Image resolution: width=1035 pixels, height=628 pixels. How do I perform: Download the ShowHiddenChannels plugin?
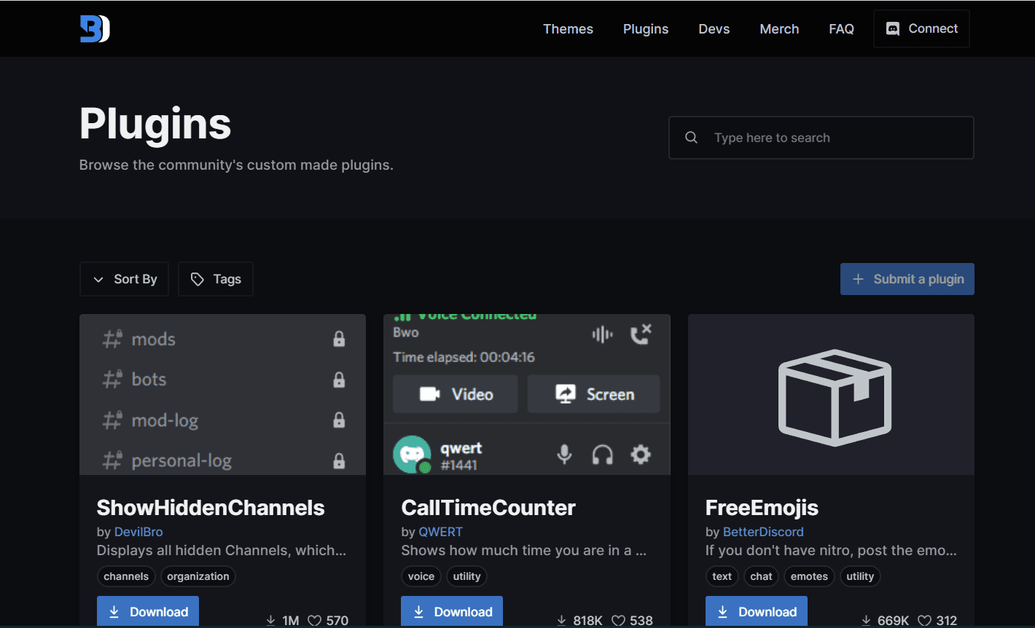click(x=148, y=612)
